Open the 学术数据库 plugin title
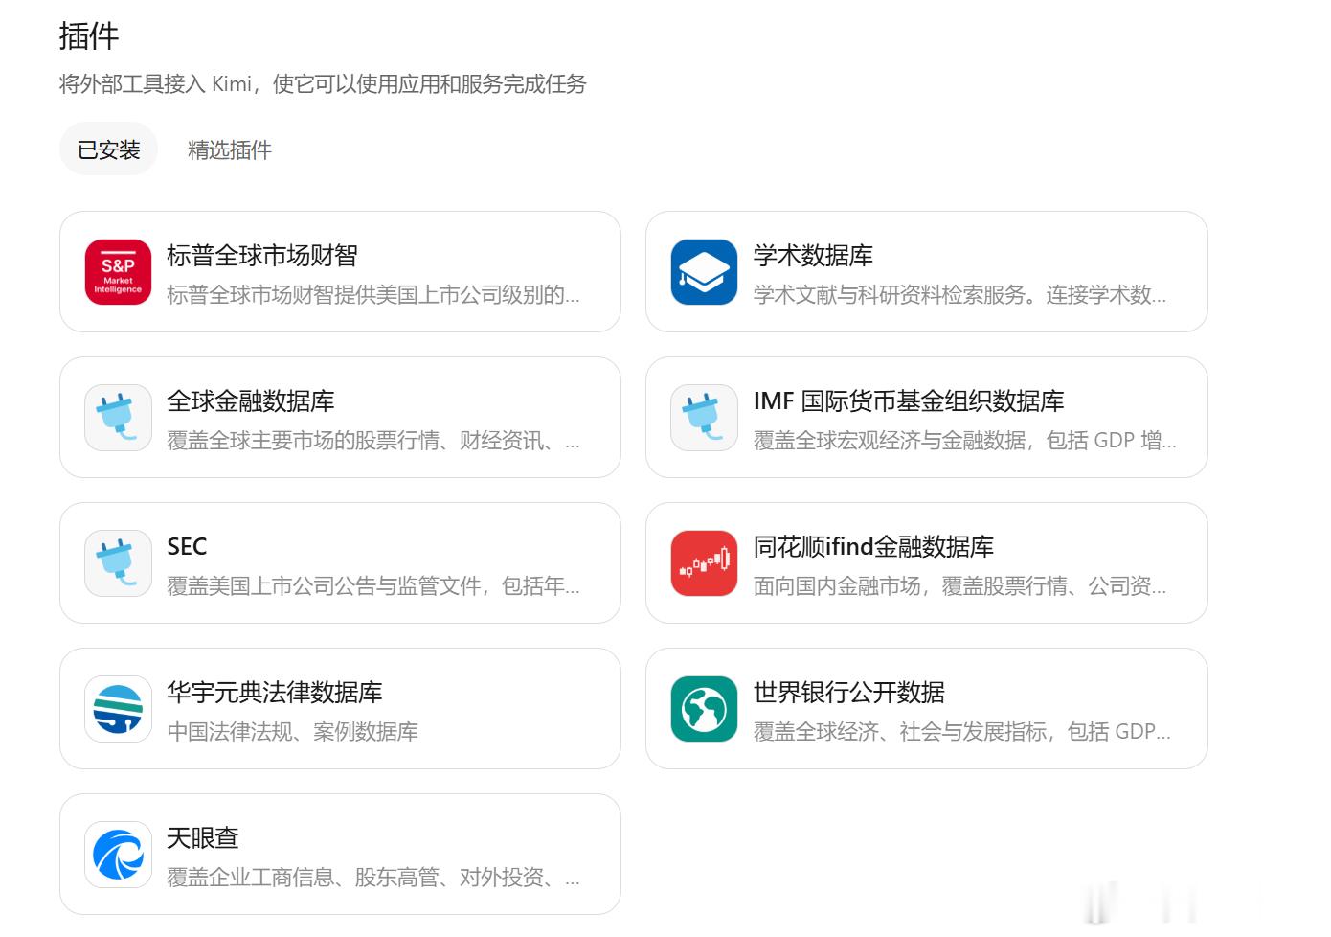1331x937 pixels. [x=813, y=256]
